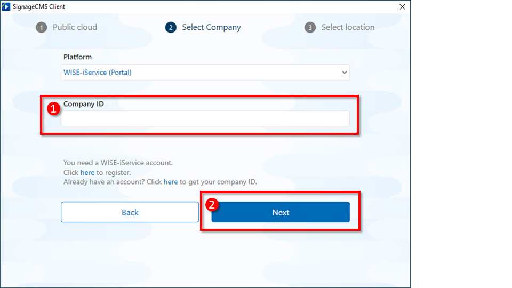This screenshot has width=512, height=288.
Task: Click the red number 2 annotation badge
Action: click(212, 204)
